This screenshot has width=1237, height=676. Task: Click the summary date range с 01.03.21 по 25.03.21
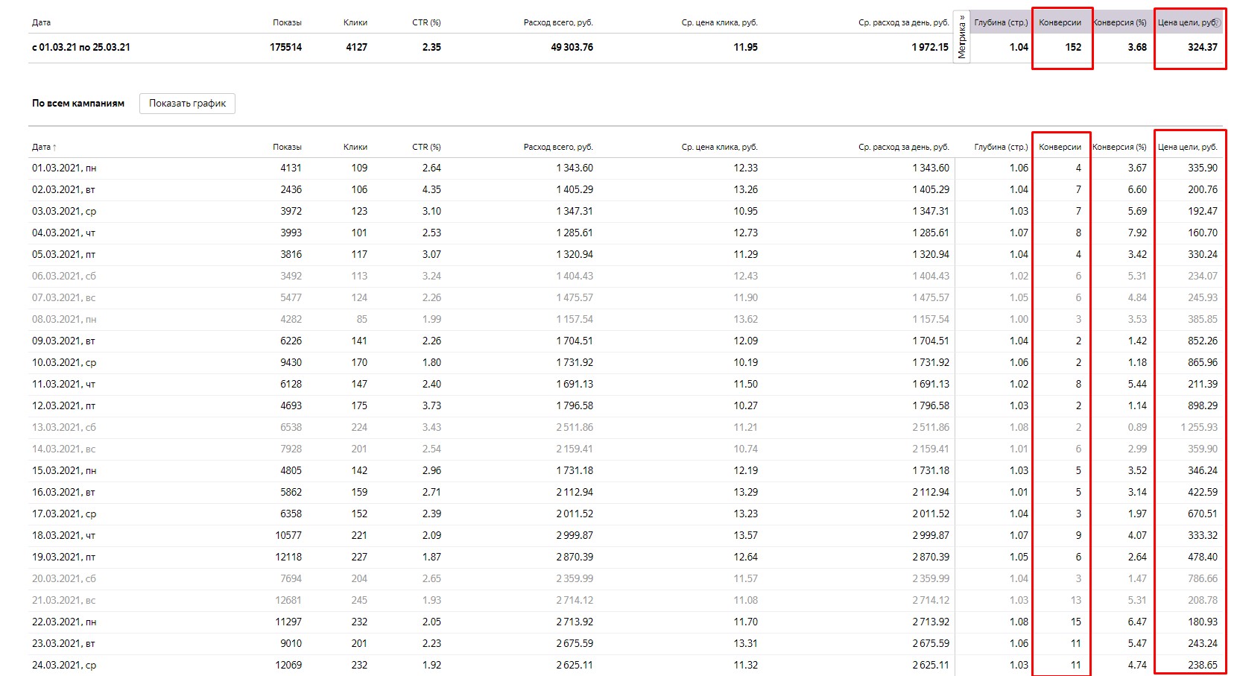[81, 47]
